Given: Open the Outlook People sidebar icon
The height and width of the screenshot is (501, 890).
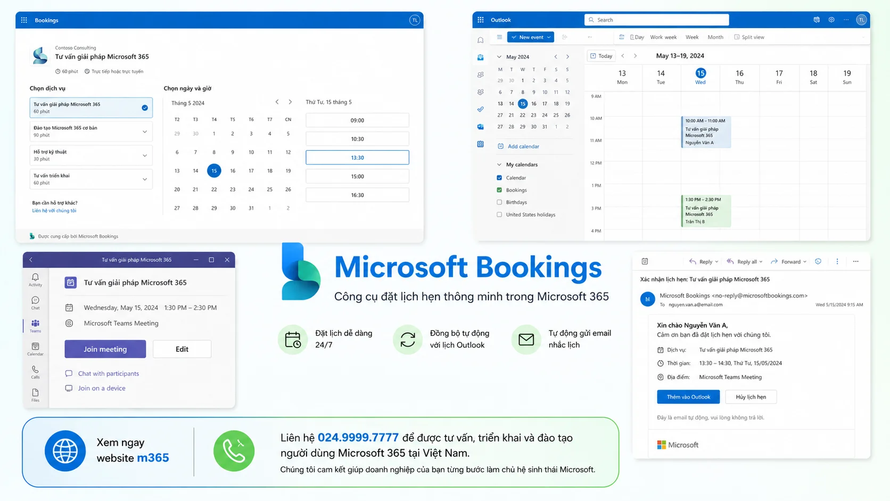Looking at the screenshot, I should coord(481,75).
